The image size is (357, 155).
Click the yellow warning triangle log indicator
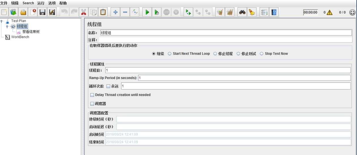330,12
